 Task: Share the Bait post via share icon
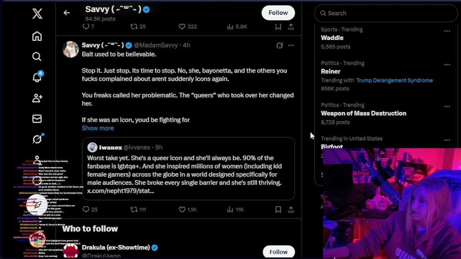pyautogui.click(x=291, y=209)
